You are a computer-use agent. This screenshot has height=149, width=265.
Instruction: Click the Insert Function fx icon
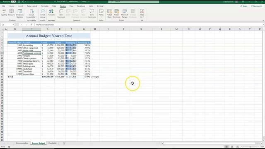pyautogui.click(x=31, y=25)
